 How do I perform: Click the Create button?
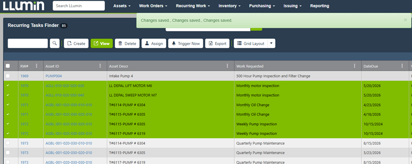pyautogui.click(x=76, y=43)
